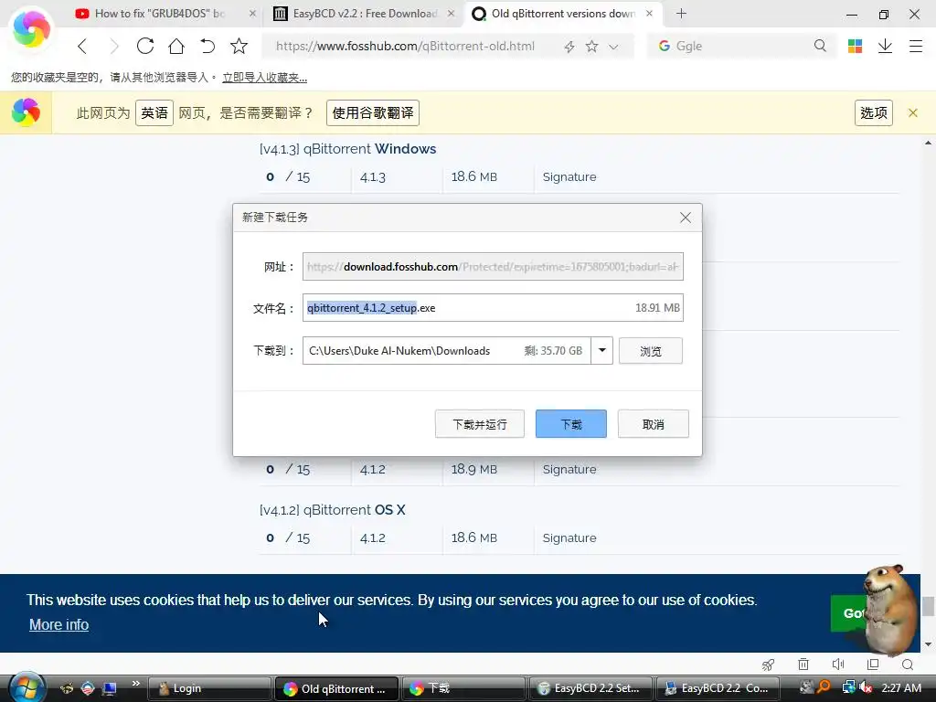Click the undo/restore closed tab icon
Viewport: 936px width, 702px height.
point(207,46)
